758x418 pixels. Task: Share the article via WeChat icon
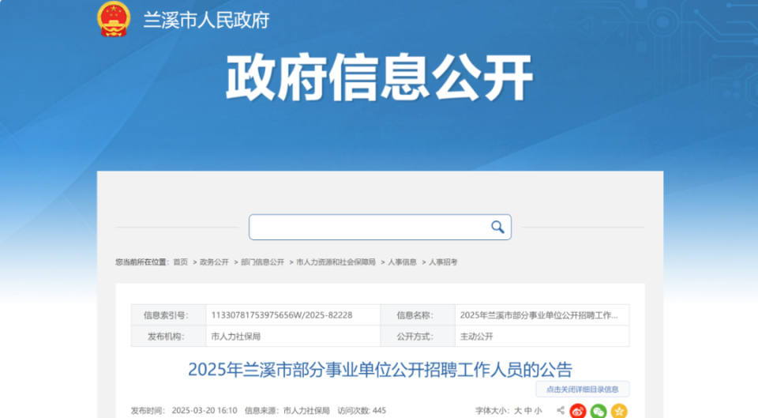tap(599, 411)
